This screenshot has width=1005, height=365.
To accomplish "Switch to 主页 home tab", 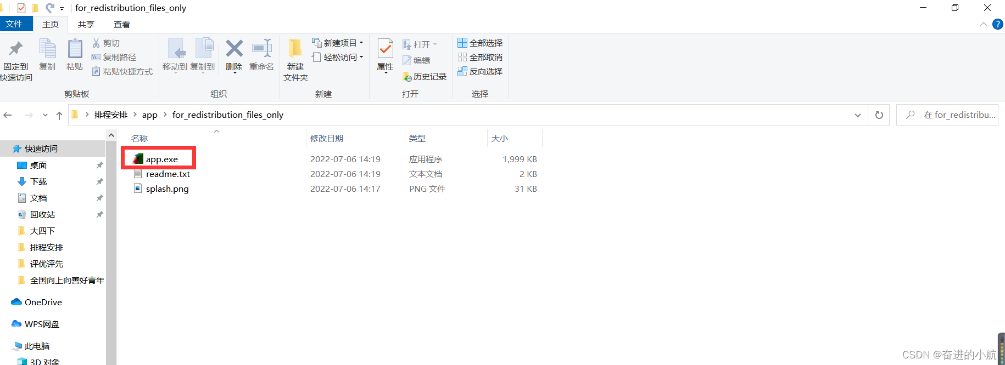I will click(x=51, y=25).
